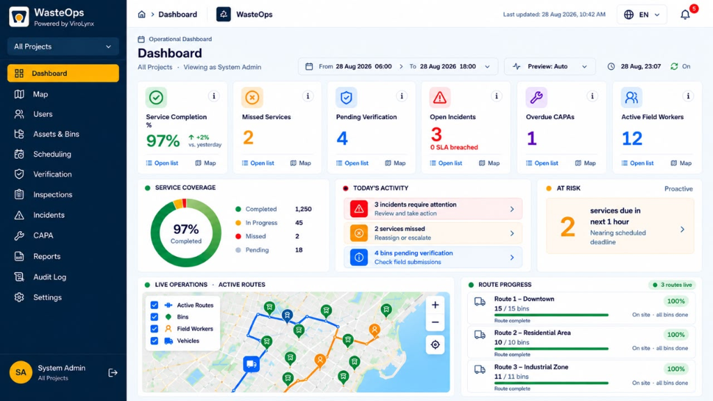713x401 pixels.
Task: Uncheck the Vehicles map layer
Action: [154, 340]
